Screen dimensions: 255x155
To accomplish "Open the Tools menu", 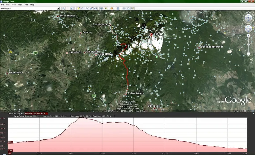I will [x=20, y=5].
